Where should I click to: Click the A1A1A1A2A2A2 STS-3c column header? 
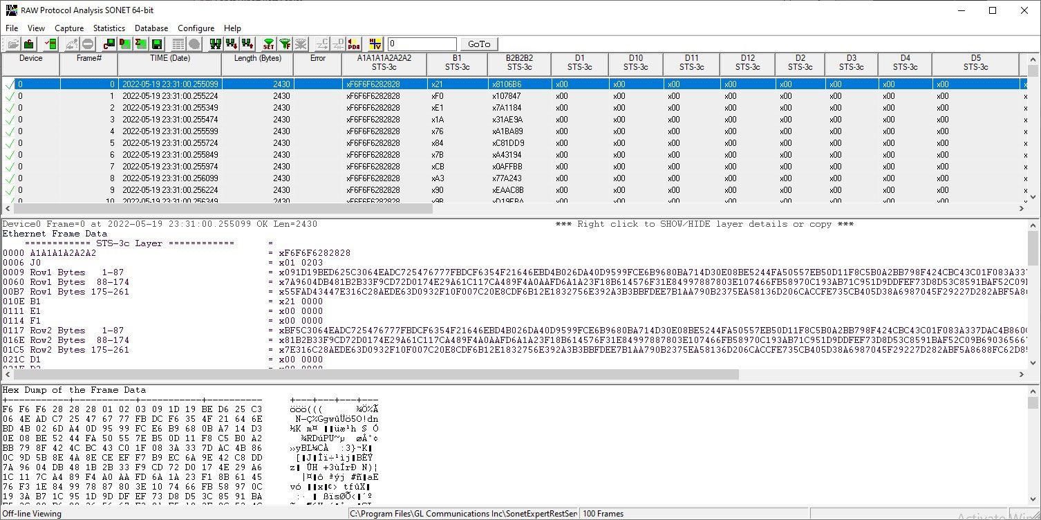pos(384,64)
